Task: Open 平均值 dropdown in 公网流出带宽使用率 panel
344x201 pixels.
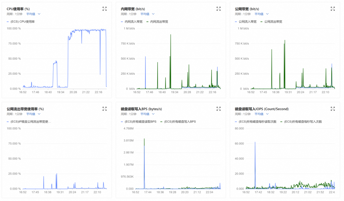Action: [33, 114]
